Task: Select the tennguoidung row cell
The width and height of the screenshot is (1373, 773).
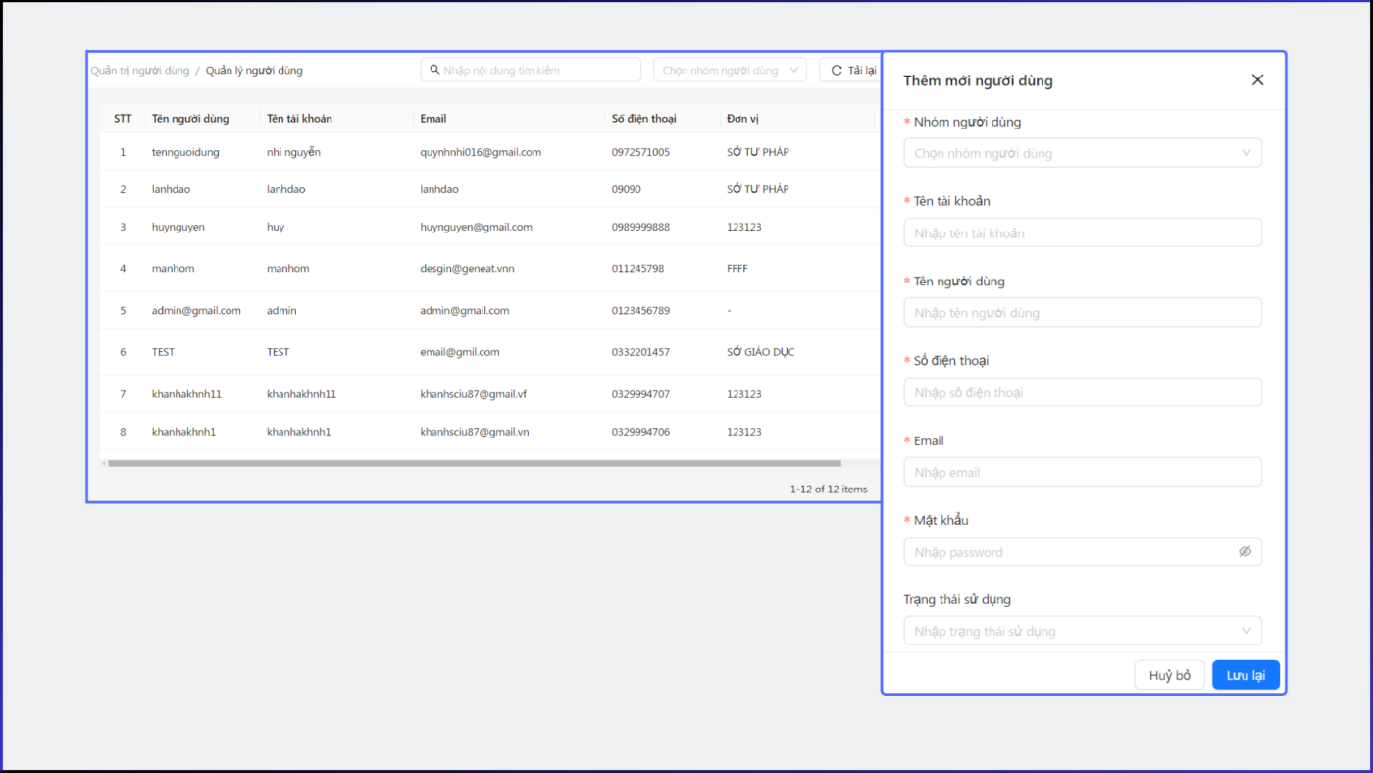Action: click(185, 152)
